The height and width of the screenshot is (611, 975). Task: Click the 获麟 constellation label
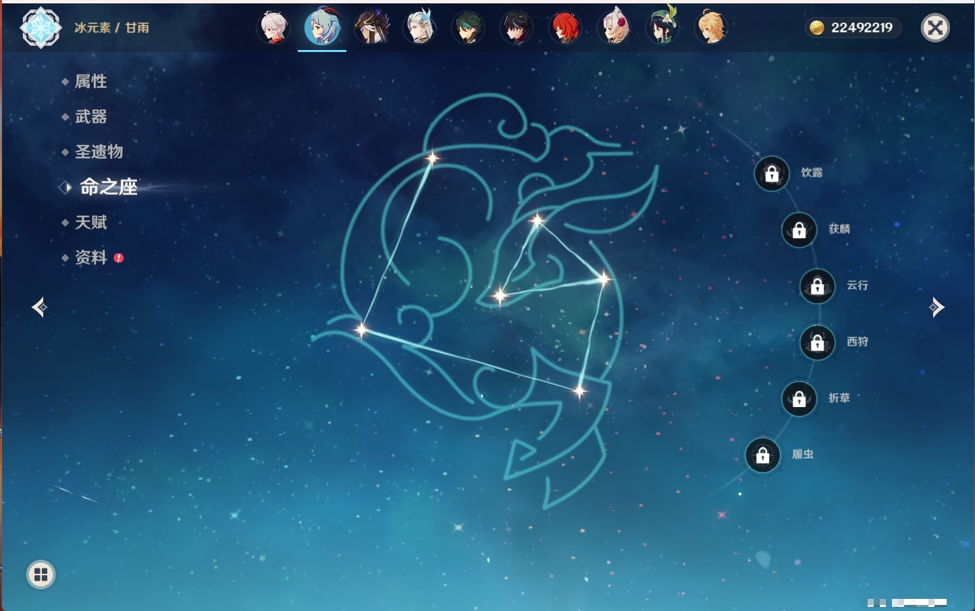[x=839, y=229]
